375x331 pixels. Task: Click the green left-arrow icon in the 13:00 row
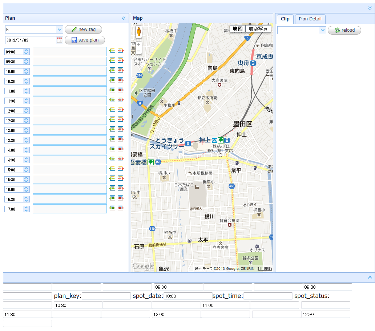112,129
